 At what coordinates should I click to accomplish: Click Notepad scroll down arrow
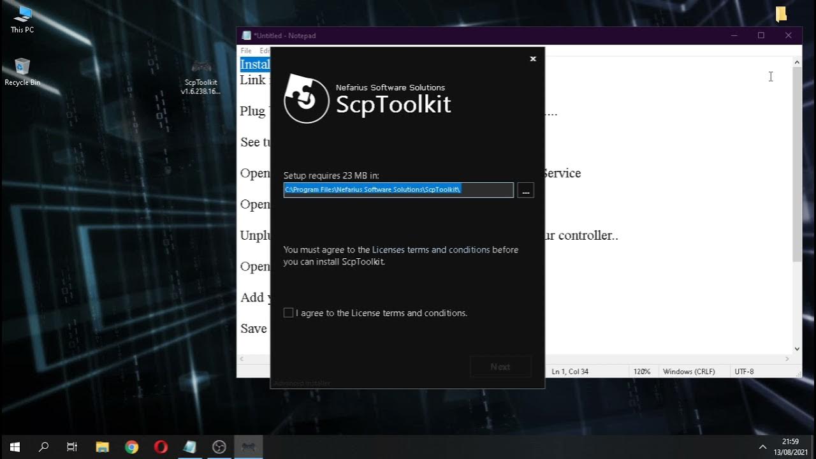point(797,349)
